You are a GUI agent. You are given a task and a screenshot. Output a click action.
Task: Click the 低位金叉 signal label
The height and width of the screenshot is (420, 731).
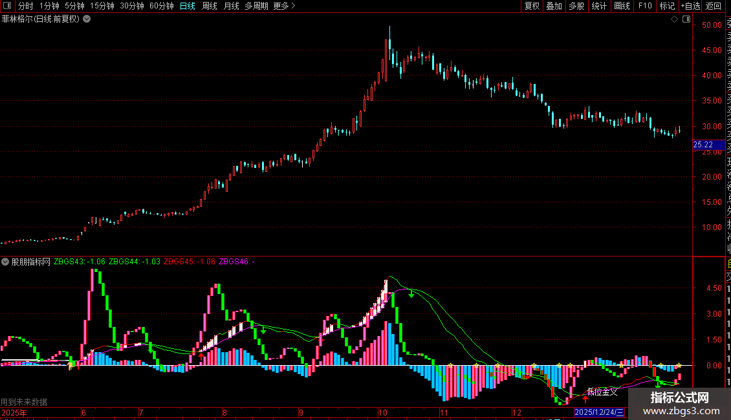[602, 392]
